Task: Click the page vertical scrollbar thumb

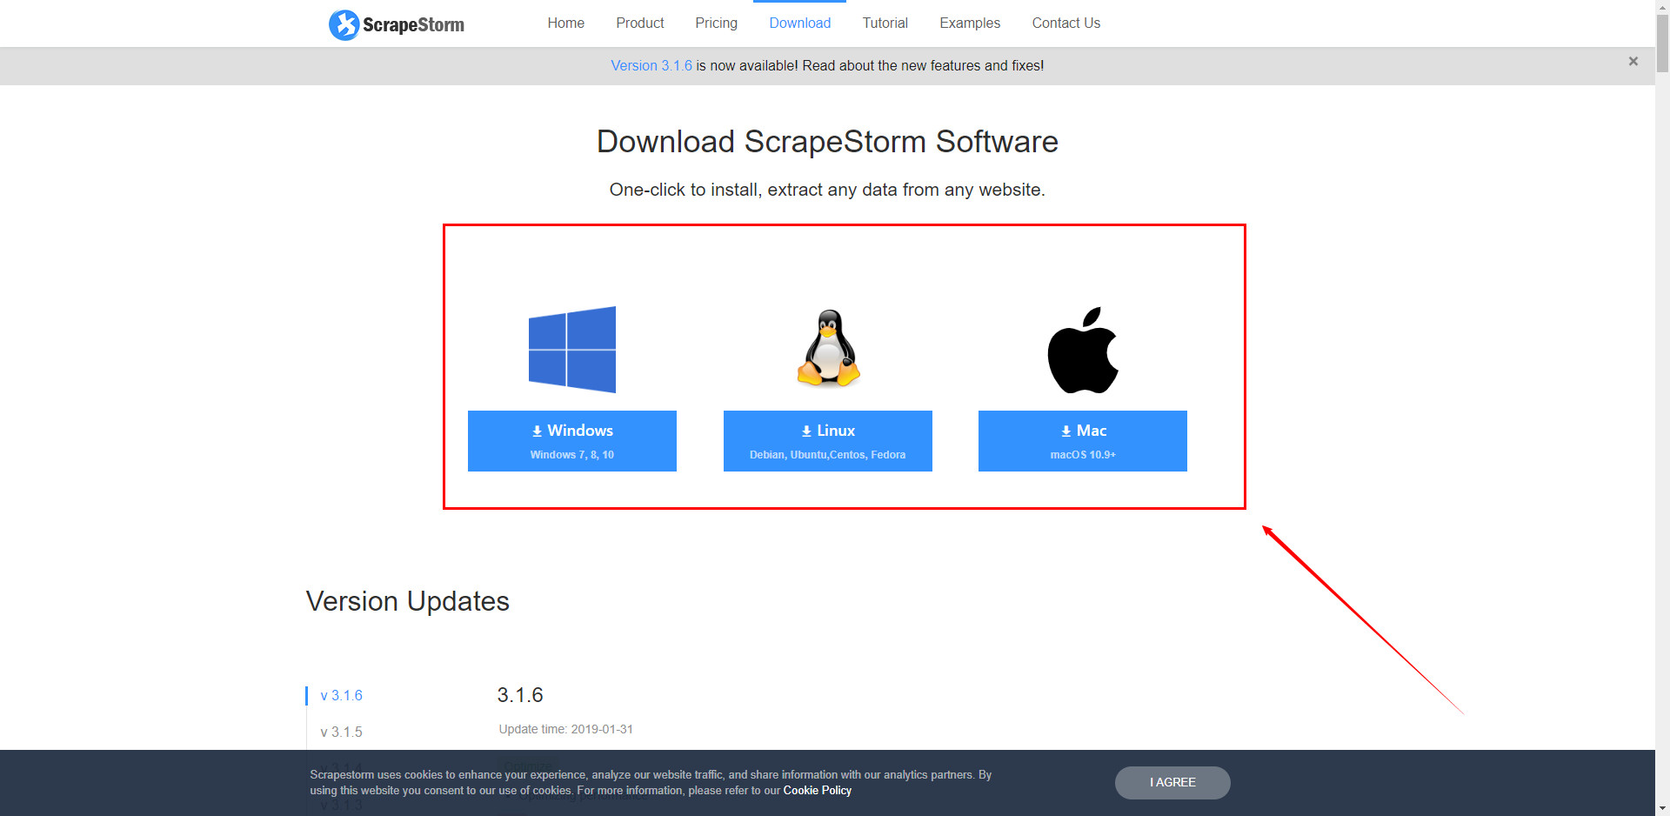Action: pyautogui.click(x=1662, y=43)
